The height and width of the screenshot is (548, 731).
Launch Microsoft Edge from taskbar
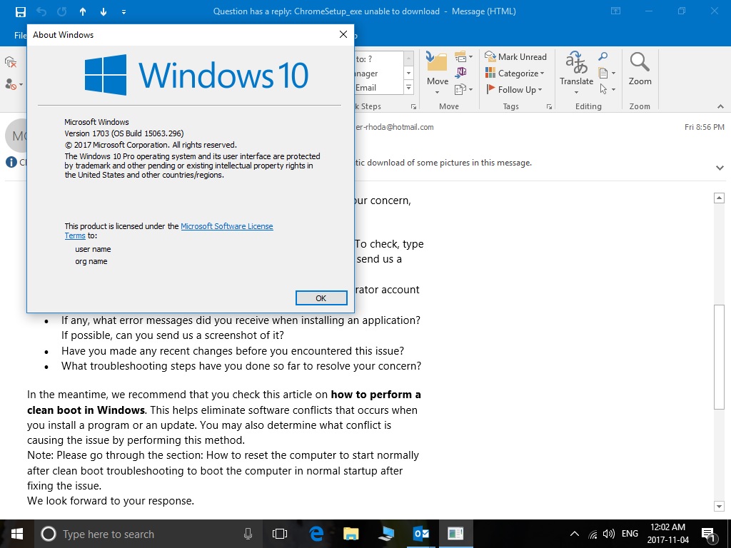316,534
